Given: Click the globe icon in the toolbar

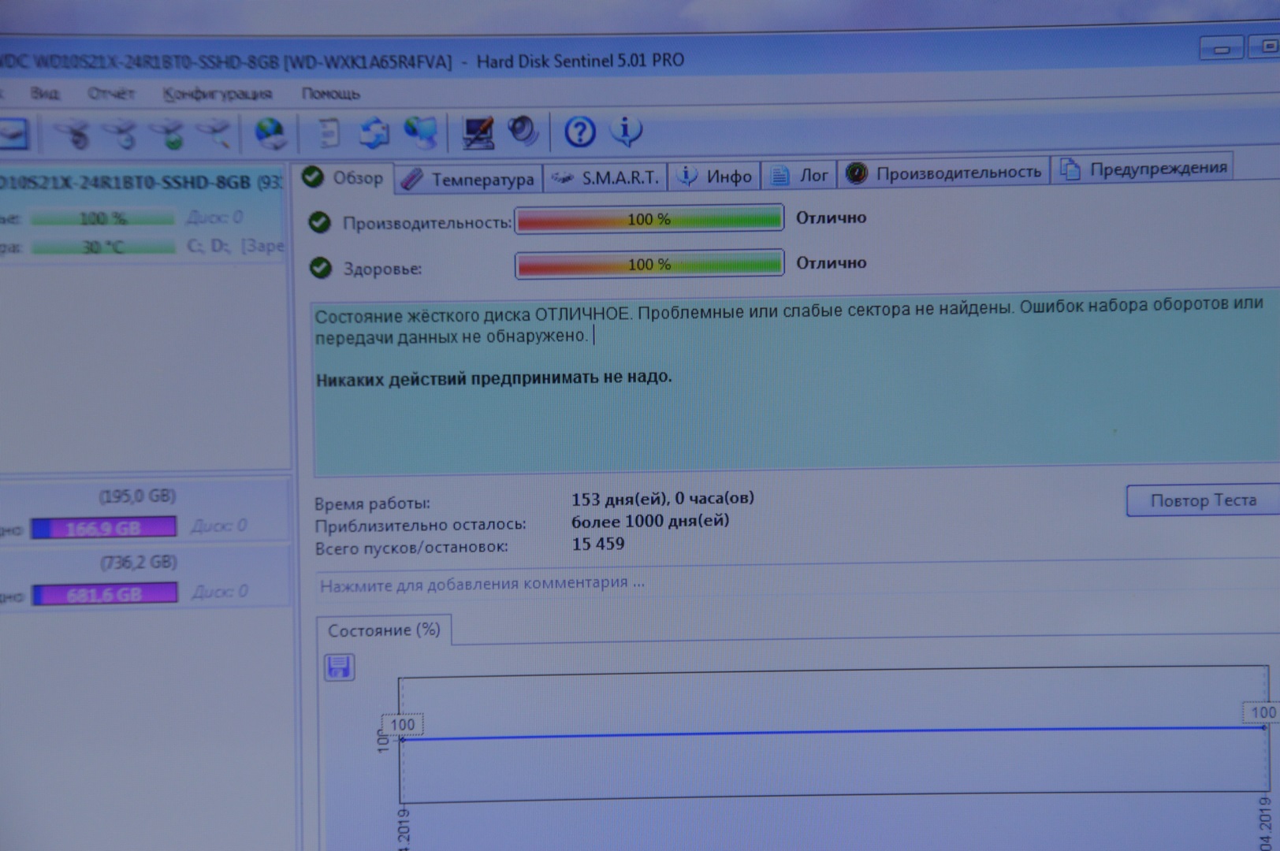Looking at the screenshot, I should click(270, 133).
